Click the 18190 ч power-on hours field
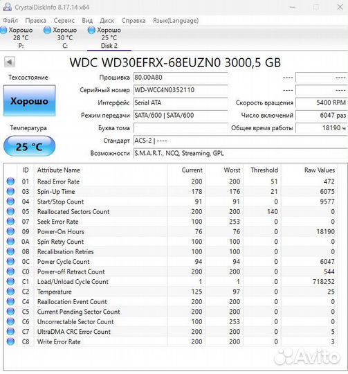Viewport: 348px width, 374px height. [321, 128]
